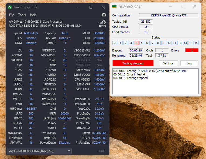Click the ROG logo in ZenTimings
206x159 pixels.
coord(102,23)
